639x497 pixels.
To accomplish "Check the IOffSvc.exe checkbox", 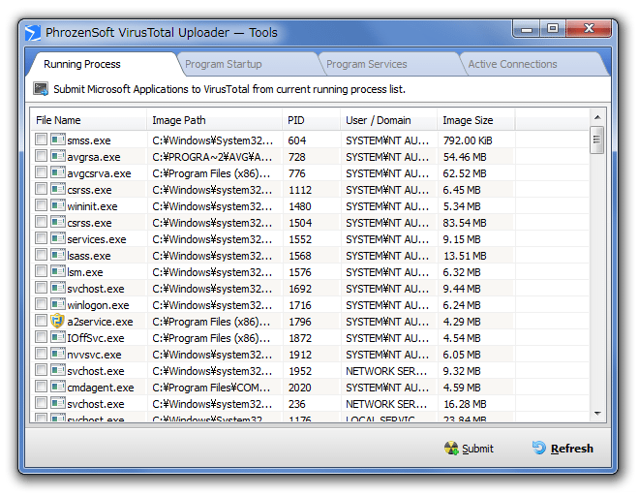I will click(42, 337).
